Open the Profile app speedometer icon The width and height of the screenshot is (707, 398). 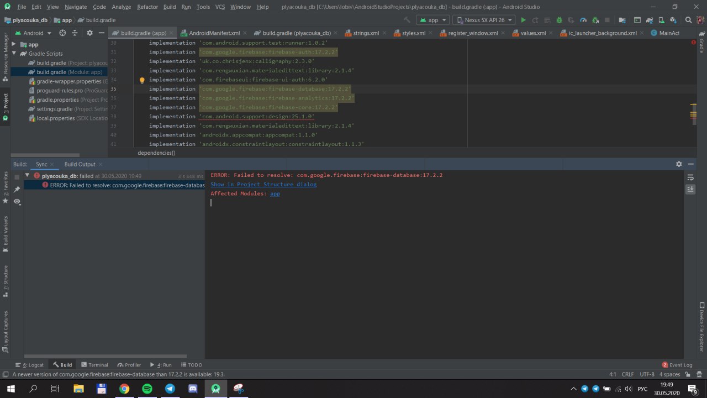(582, 20)
